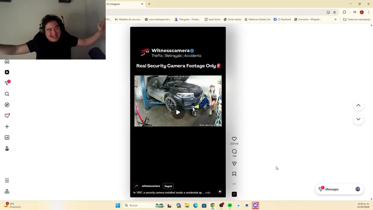Open media controls icon in Chrome
The width and height of the screenshot is (373, 210).
355,12
